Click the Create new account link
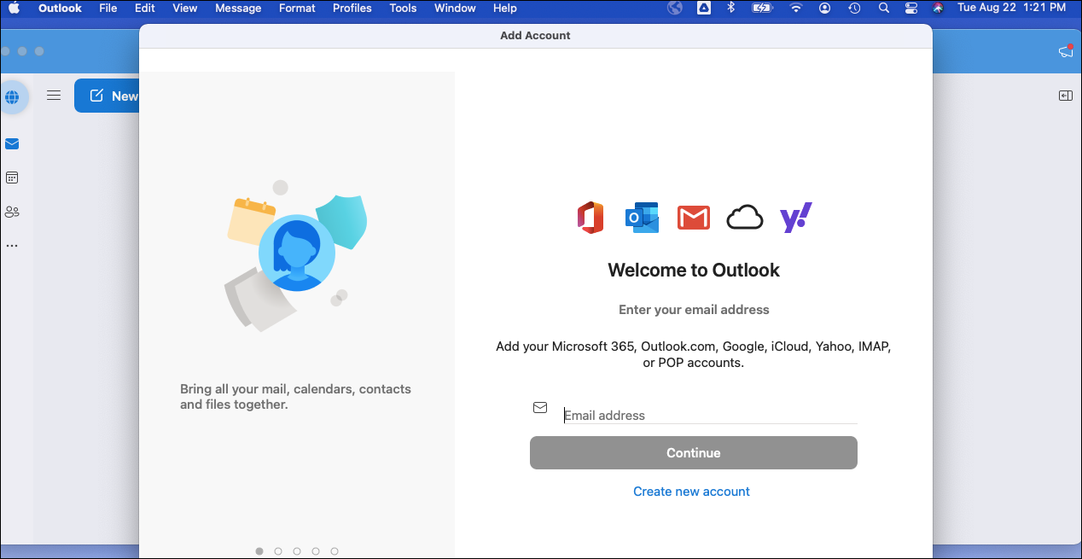 click(691, 492)
